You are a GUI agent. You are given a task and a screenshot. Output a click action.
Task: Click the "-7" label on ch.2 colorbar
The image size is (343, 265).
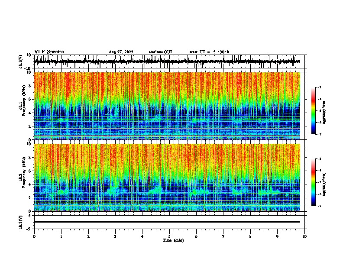coord(319,206)
